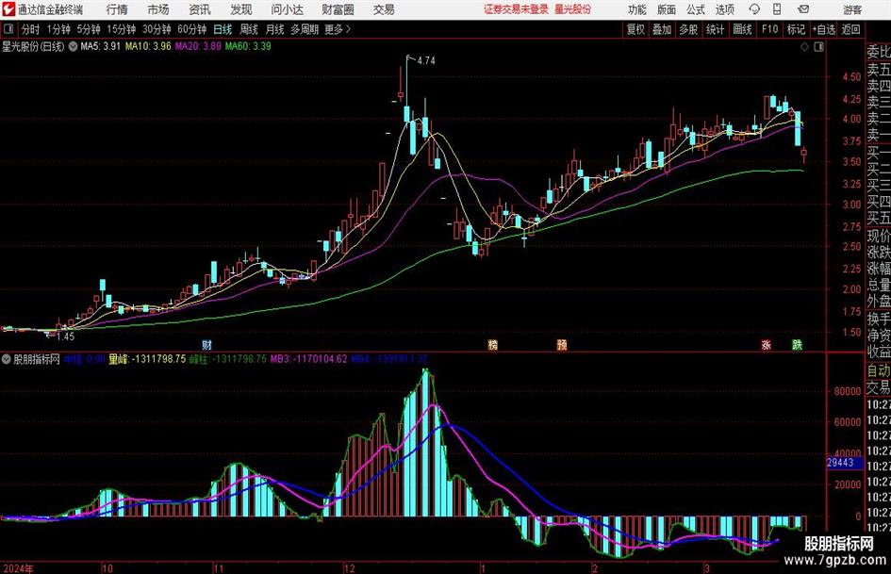Open 多周期 multi-period view
Image resolution: width=891 pixels, height=574 pixels.
coord(305,29)
